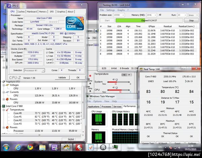Open the Processor #1 selection dropdown in CPU-Z
The width and height of the screenshot is (202, 158).
[34, 70]
